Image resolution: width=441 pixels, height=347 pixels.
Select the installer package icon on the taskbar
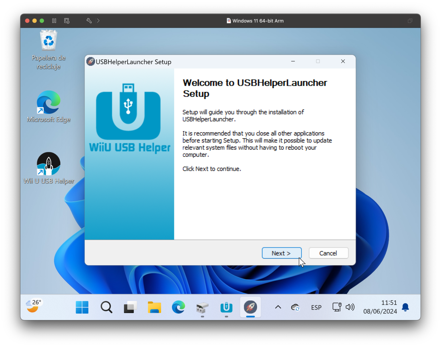pos(202,307)
